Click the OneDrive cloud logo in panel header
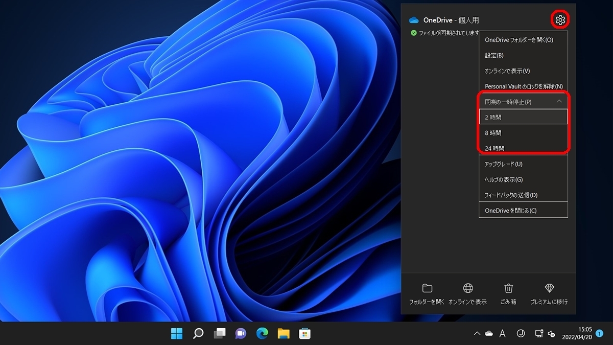 coord(414,20)
